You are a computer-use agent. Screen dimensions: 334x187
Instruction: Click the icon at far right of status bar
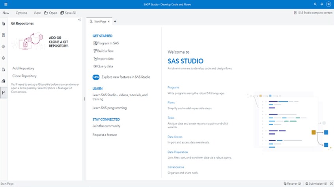(332, 183)
